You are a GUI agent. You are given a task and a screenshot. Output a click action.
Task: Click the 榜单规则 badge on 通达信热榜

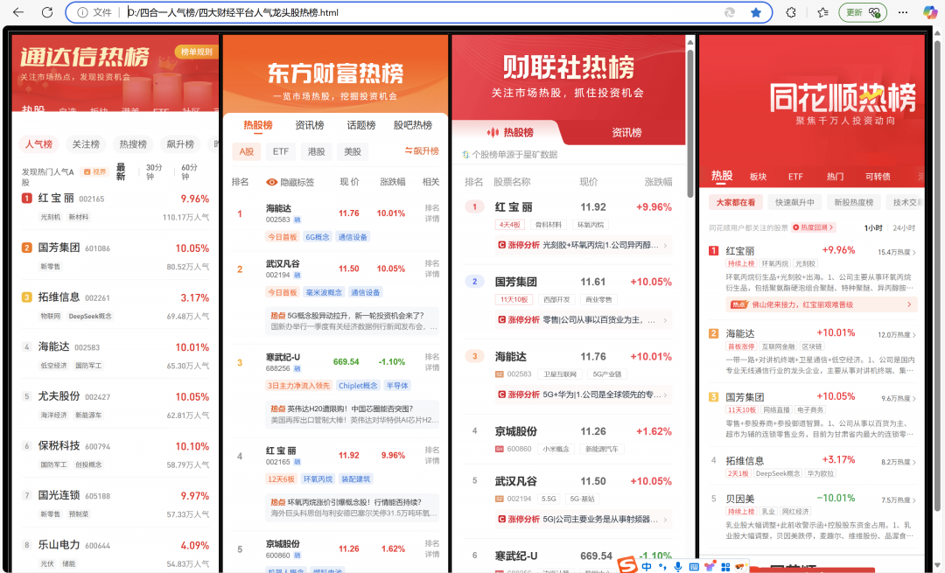[x=196, y=52]
